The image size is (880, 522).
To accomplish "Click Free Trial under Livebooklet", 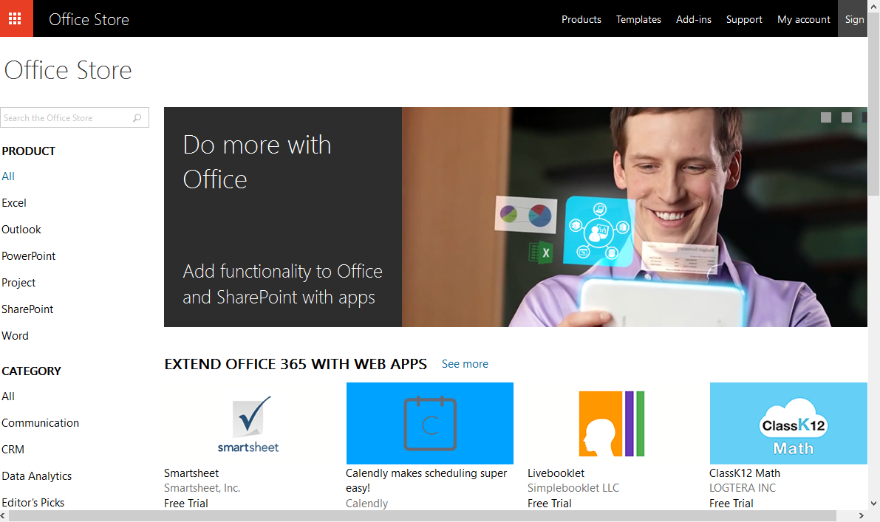I will tap(550, 503).
